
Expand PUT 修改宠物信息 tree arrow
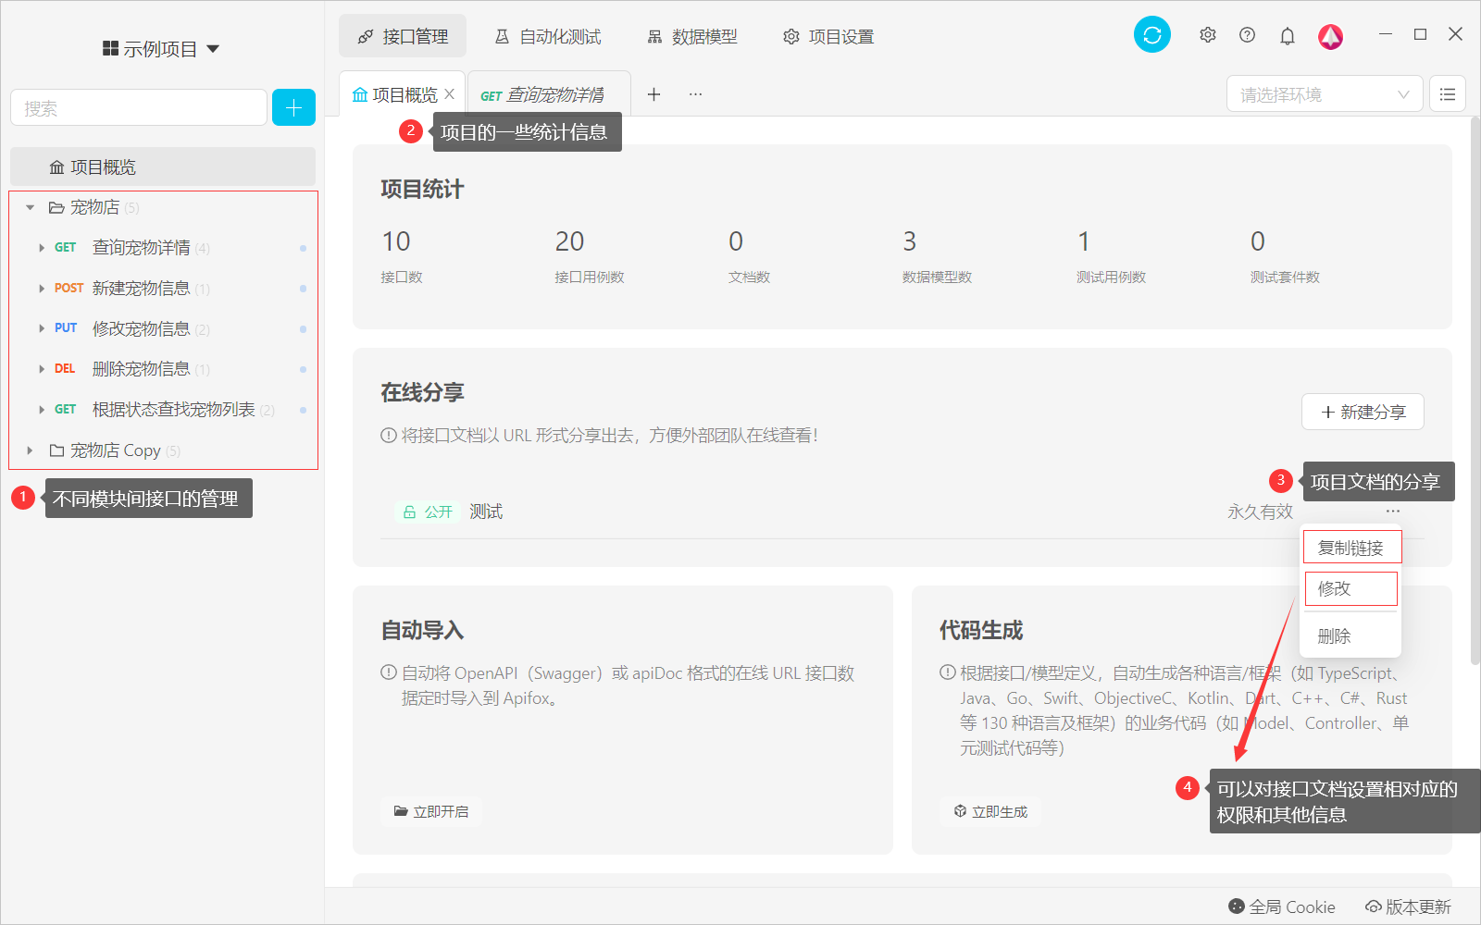(42, 328)
